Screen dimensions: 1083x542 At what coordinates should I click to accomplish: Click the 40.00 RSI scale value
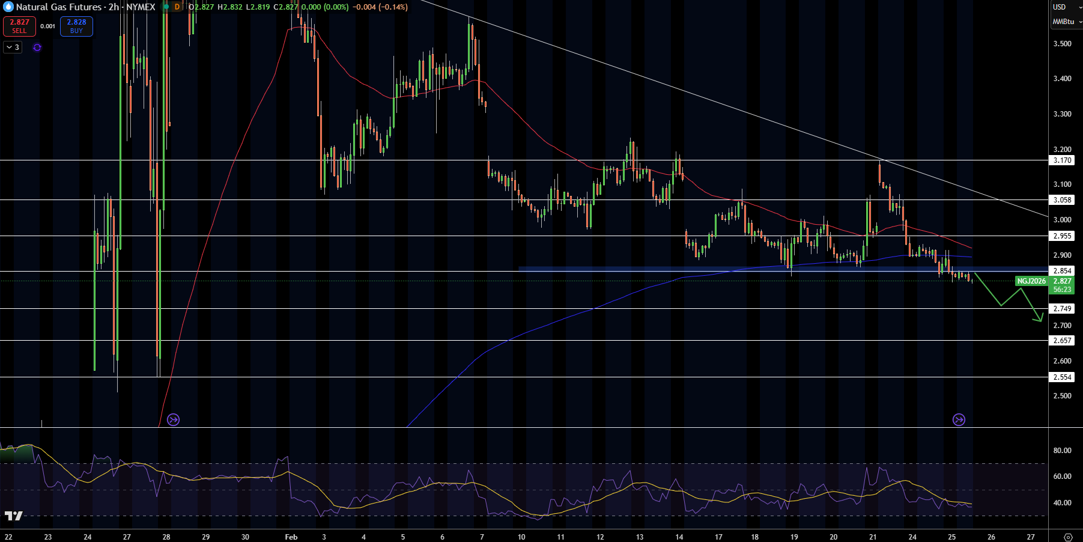[1062, 503]
